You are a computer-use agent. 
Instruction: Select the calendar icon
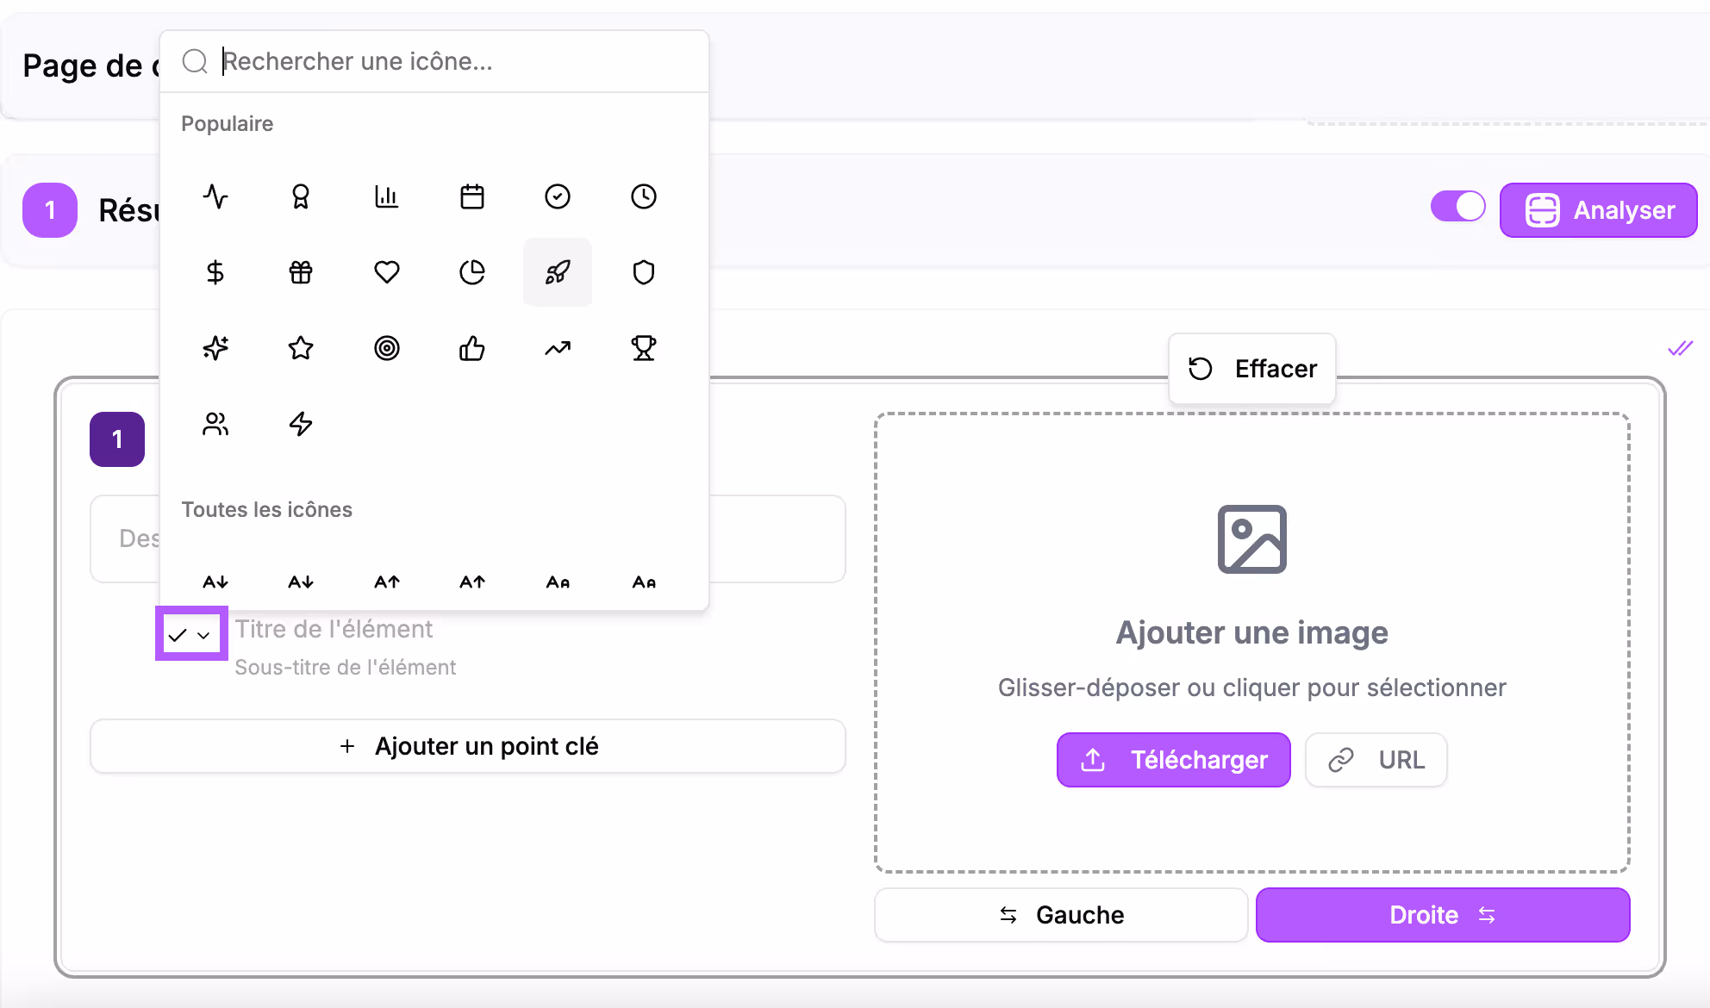point(472,196)
